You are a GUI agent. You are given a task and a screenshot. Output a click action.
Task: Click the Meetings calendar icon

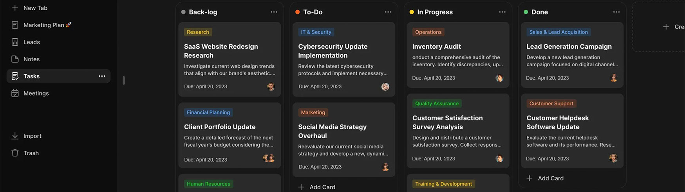(x=15, y=93)
